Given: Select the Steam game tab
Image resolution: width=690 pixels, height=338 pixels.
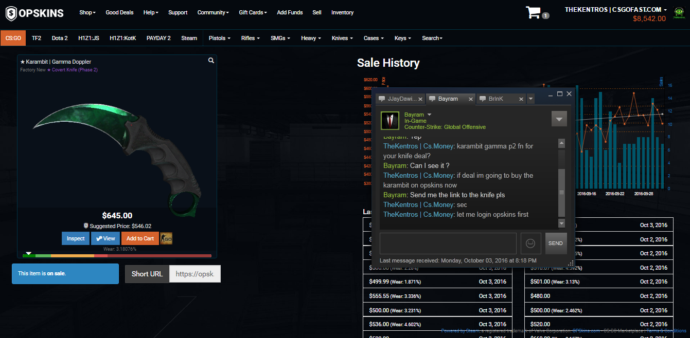Looking at the screenshot, I should [x=189, y=38].
